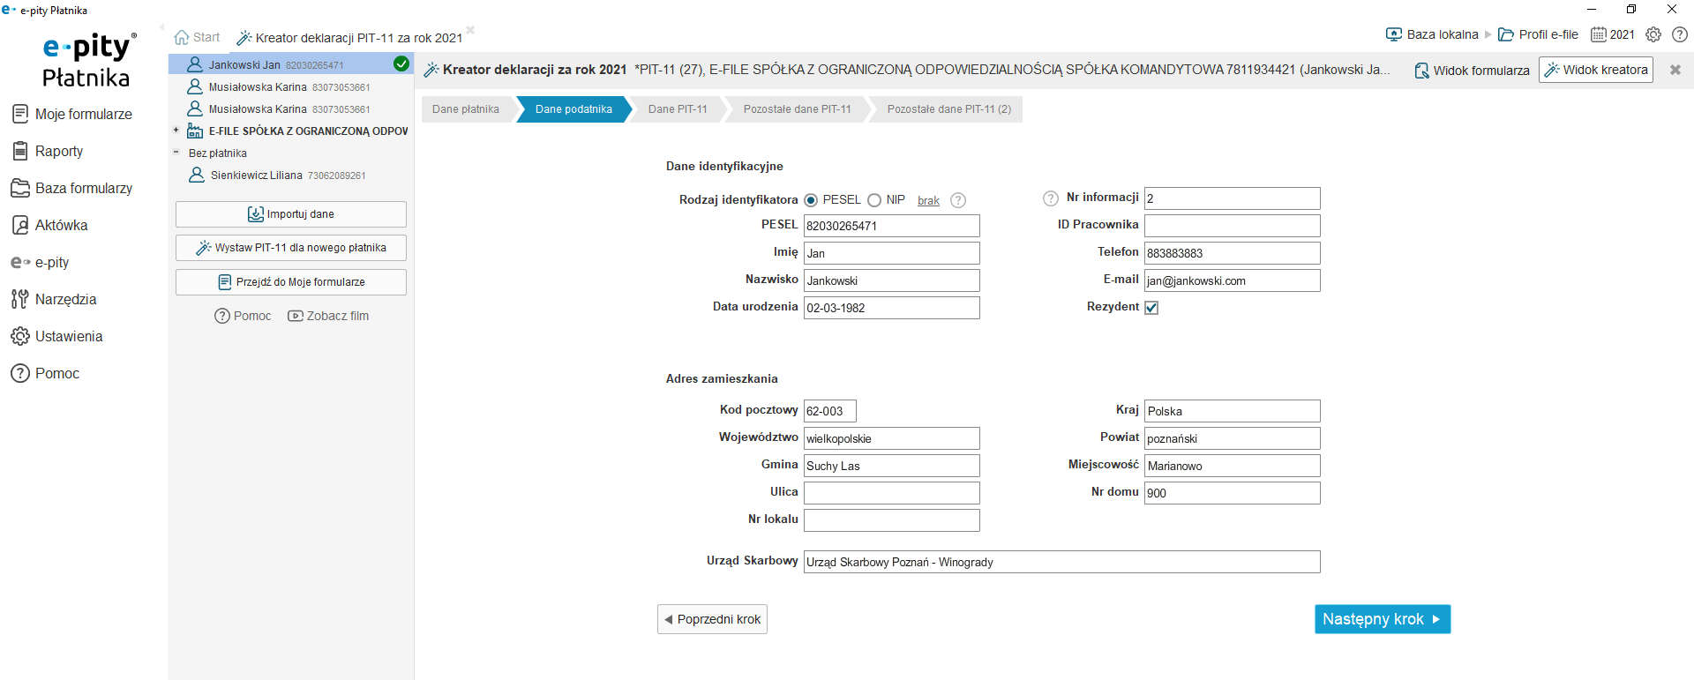Click the Nr informacji field
The image size is (1694, 680).
pos(1233,198)
